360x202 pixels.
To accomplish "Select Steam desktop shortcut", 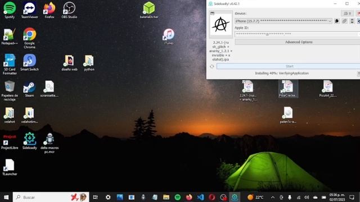I will coord(29,89).
